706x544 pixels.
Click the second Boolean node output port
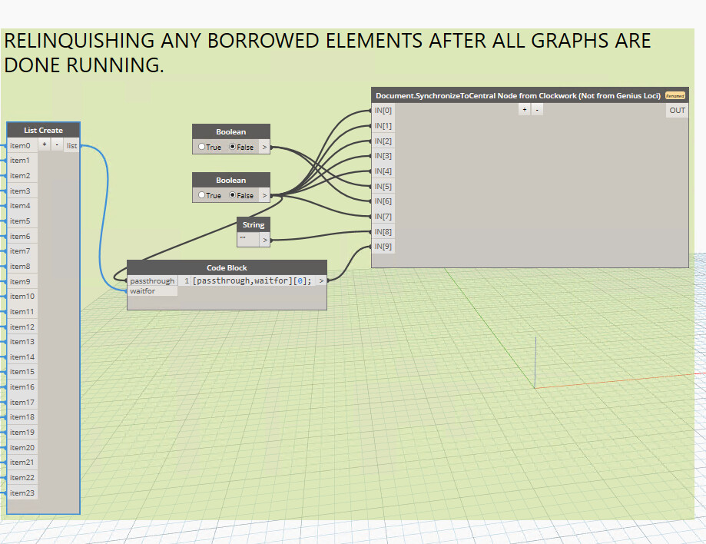click(x=265, y=195)
